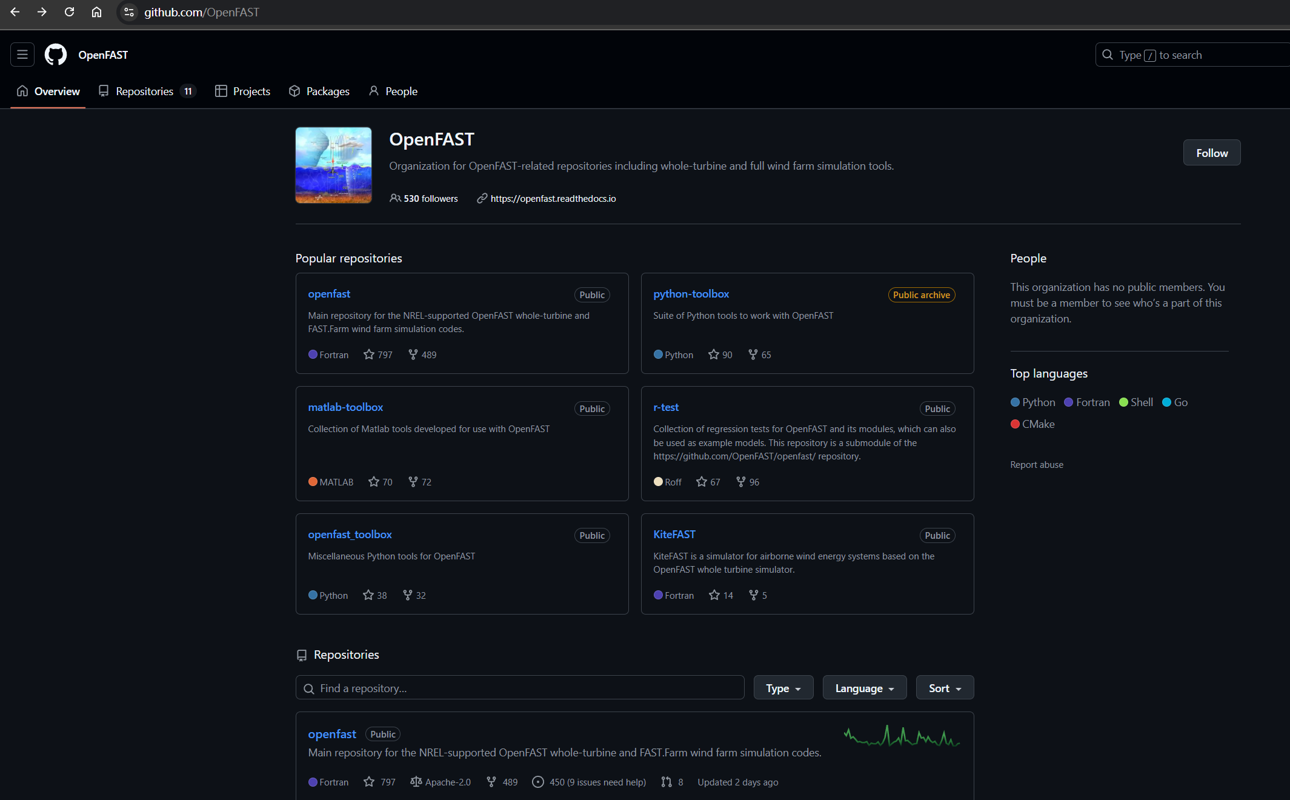Image resolution: width=1290 pixels, height=800 pixels.
Task: Visit the openfast.readthedocs.io website link
Action: (x=553, y=198)
